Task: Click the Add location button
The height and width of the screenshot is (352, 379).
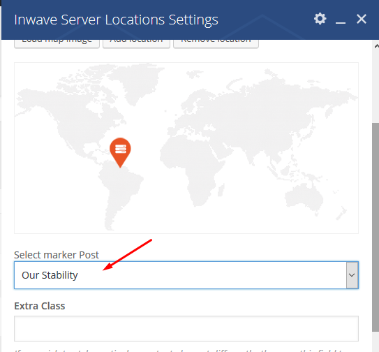Action: tap(136, 43)
